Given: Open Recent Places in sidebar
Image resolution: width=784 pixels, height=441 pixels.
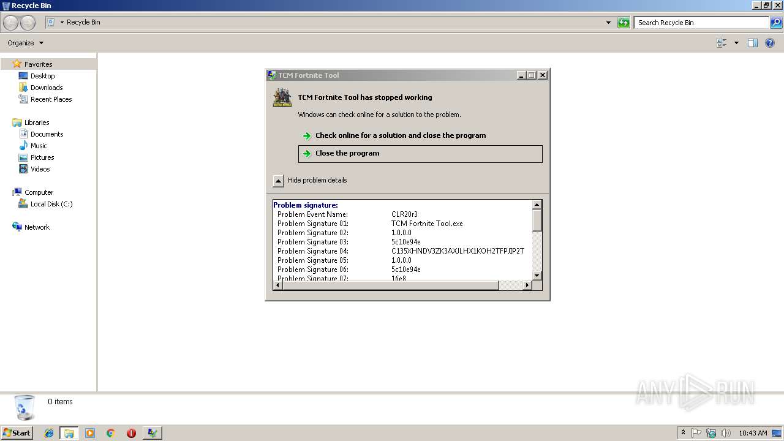Looking at the screenshot, I should click(51, 99).
